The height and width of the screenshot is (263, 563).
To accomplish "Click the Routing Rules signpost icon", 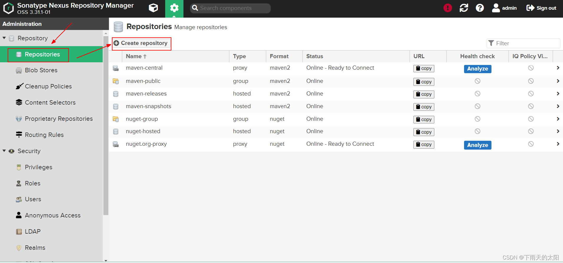I will click(19, 135).
